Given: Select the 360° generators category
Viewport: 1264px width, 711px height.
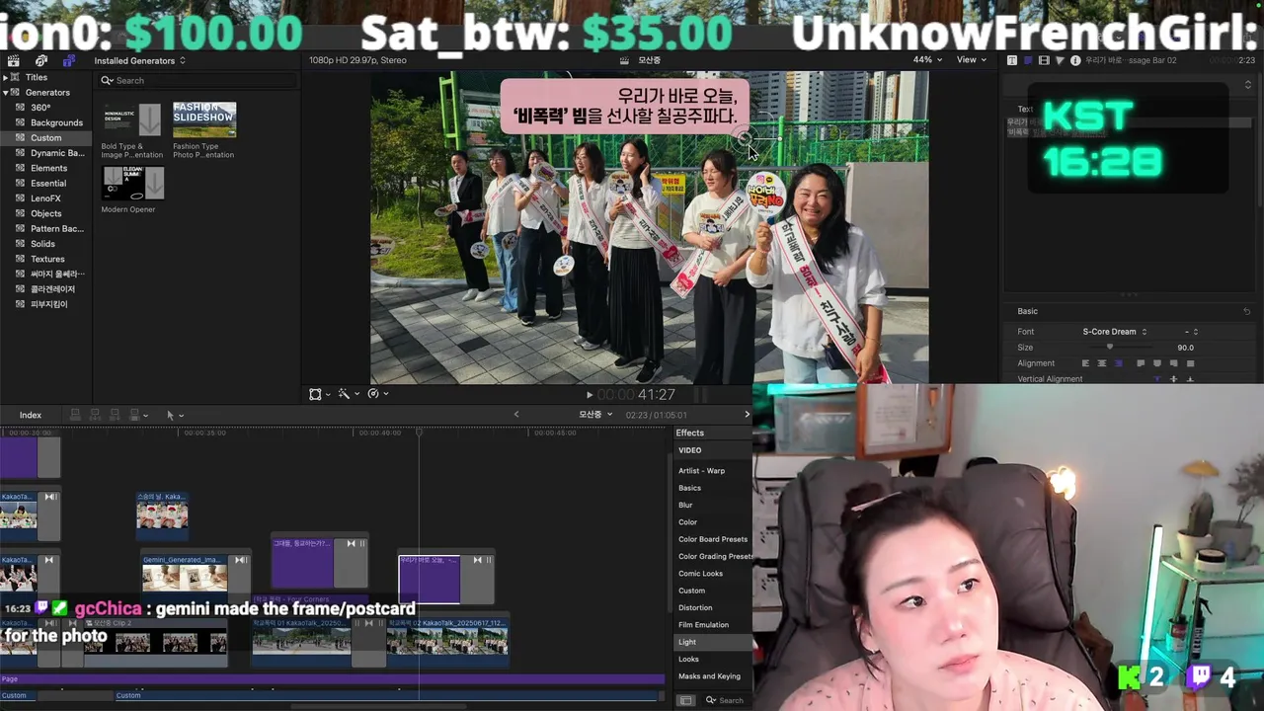Looking at the screenshot, I should click(x=40, y=108).
